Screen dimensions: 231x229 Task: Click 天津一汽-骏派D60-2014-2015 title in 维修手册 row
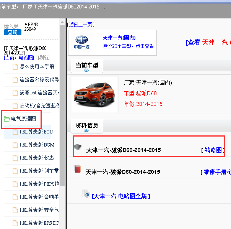point(123,172)
